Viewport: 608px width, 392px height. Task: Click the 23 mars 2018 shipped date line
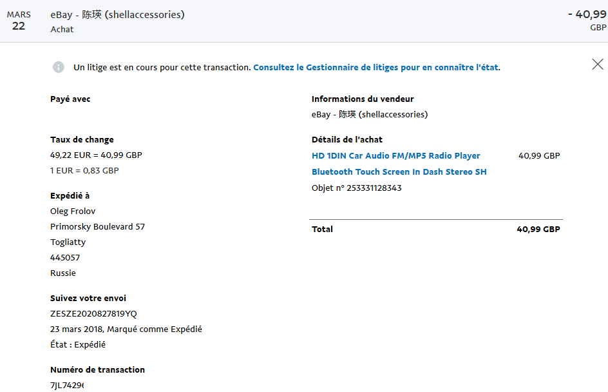pos(126,329)
